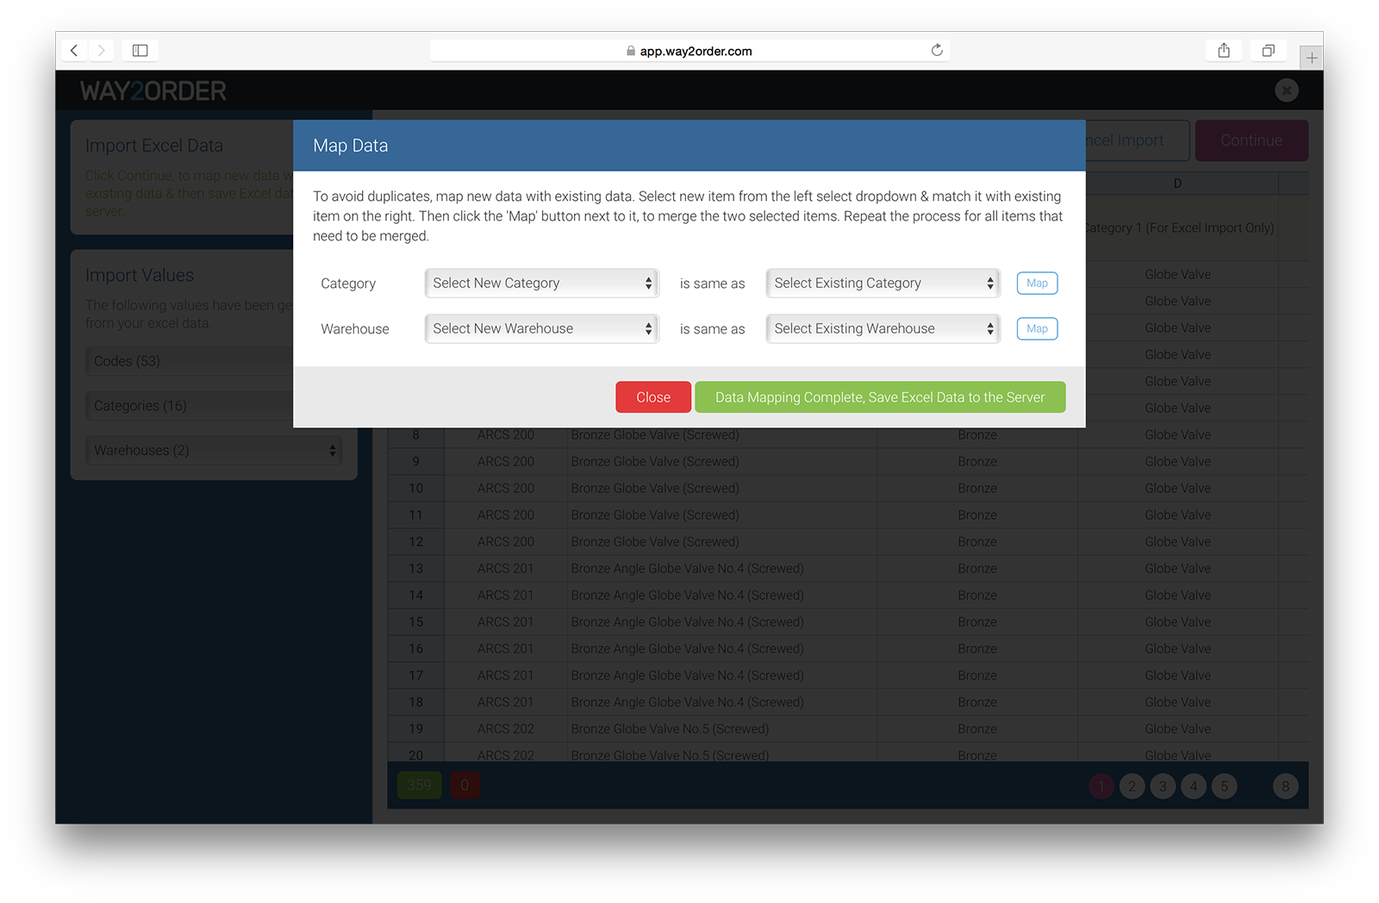Open the Categories (16) list
This screenshot has height=903, width=1379.
coord(190,406)
